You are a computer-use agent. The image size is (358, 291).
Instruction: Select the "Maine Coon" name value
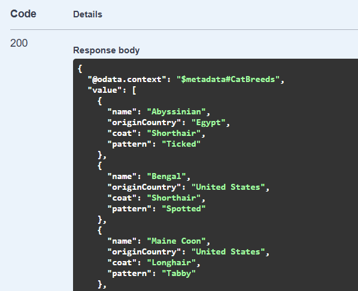[x=176, y=241]
